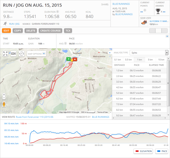170x158 pixels.
Task: Open the Analysis Type Splits dropdown
Action: point(149,53)
